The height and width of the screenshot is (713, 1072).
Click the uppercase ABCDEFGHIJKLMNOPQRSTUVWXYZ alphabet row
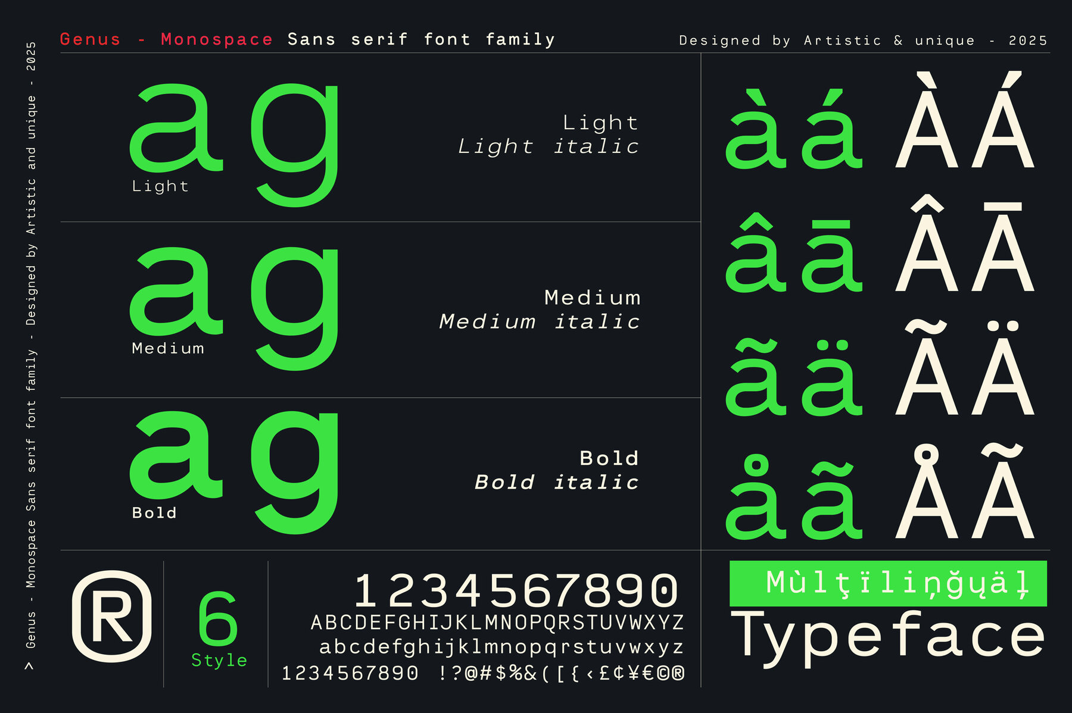pyautogui.click(x=497, y=623)
